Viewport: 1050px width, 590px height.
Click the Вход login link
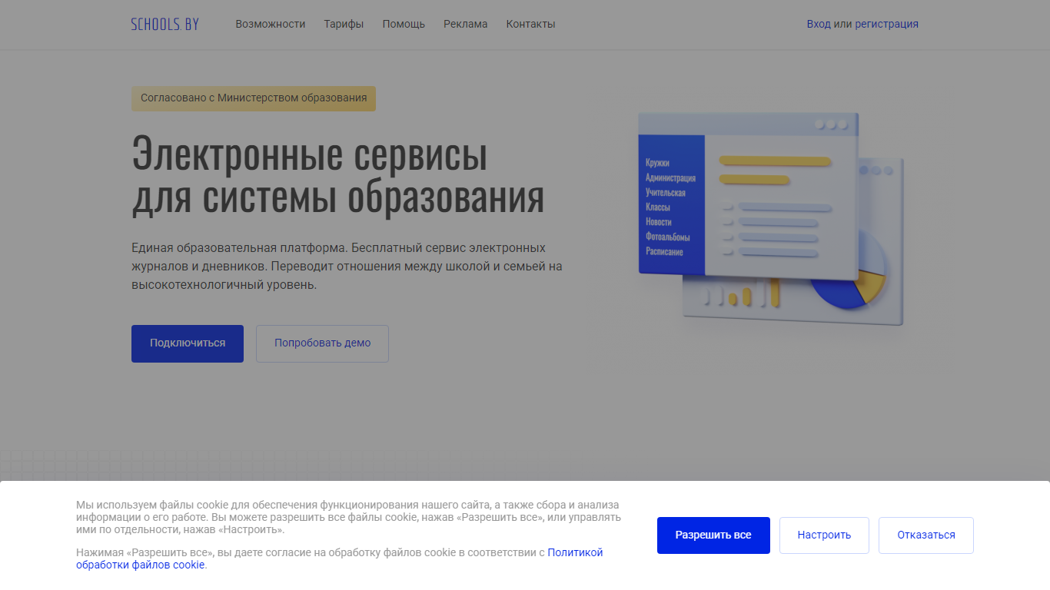click(x=819, y=24)
